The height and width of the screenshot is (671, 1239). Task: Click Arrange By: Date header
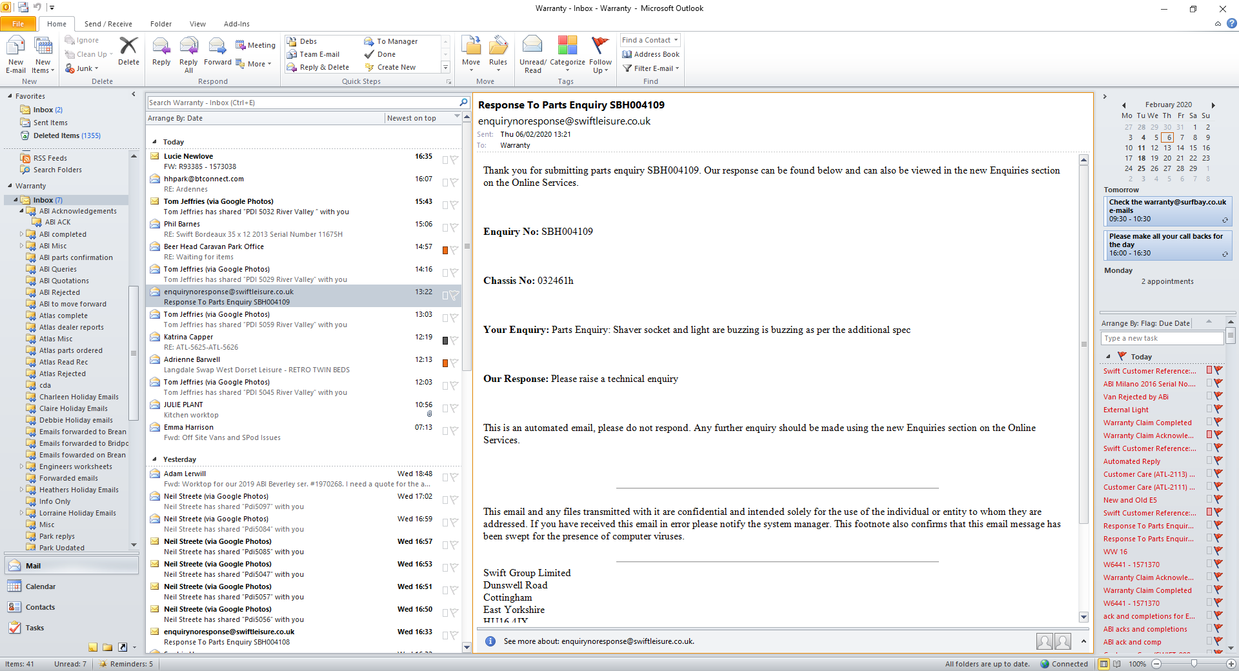(265, 118)
